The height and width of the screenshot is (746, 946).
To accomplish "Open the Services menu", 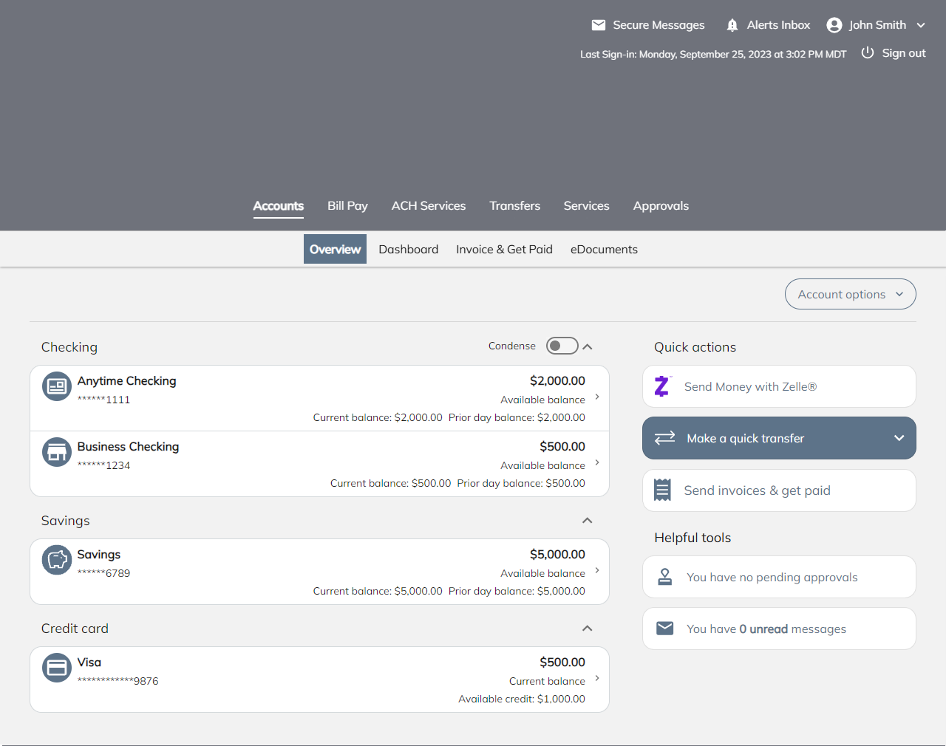I will (x=587, y=206).
